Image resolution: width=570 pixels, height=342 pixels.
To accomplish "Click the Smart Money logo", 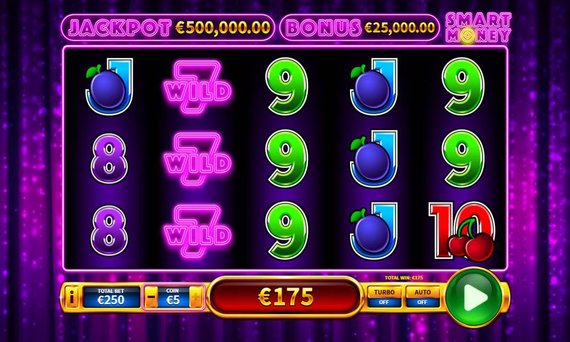I will pyautogui.click(x=478, y=27).
